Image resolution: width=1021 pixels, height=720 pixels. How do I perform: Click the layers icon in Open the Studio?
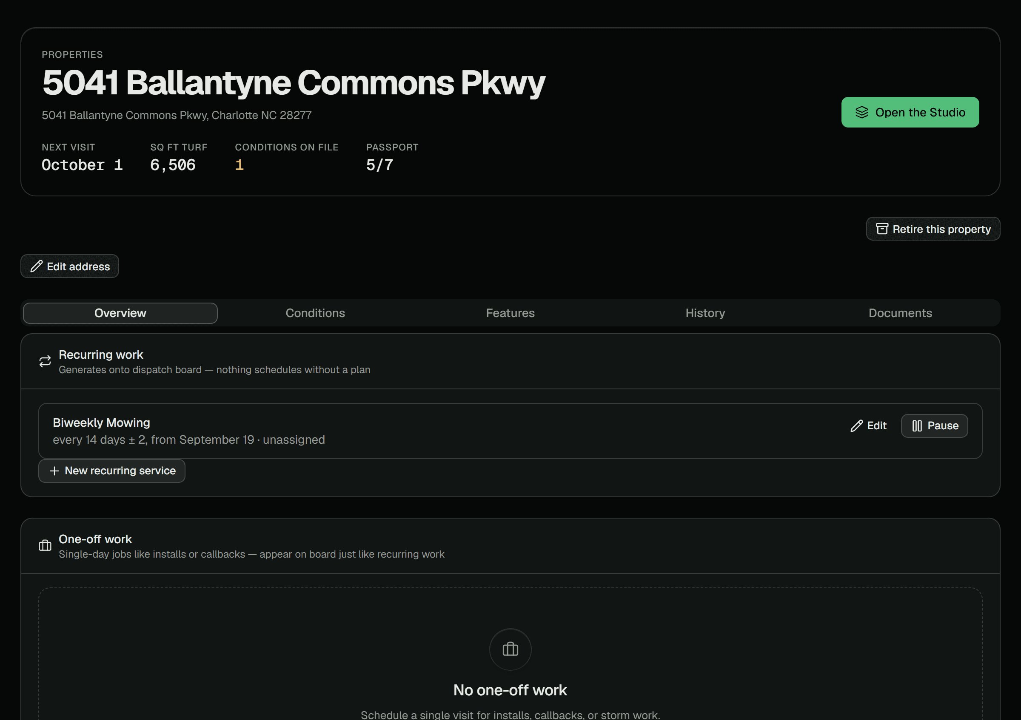tap(861, 112)
